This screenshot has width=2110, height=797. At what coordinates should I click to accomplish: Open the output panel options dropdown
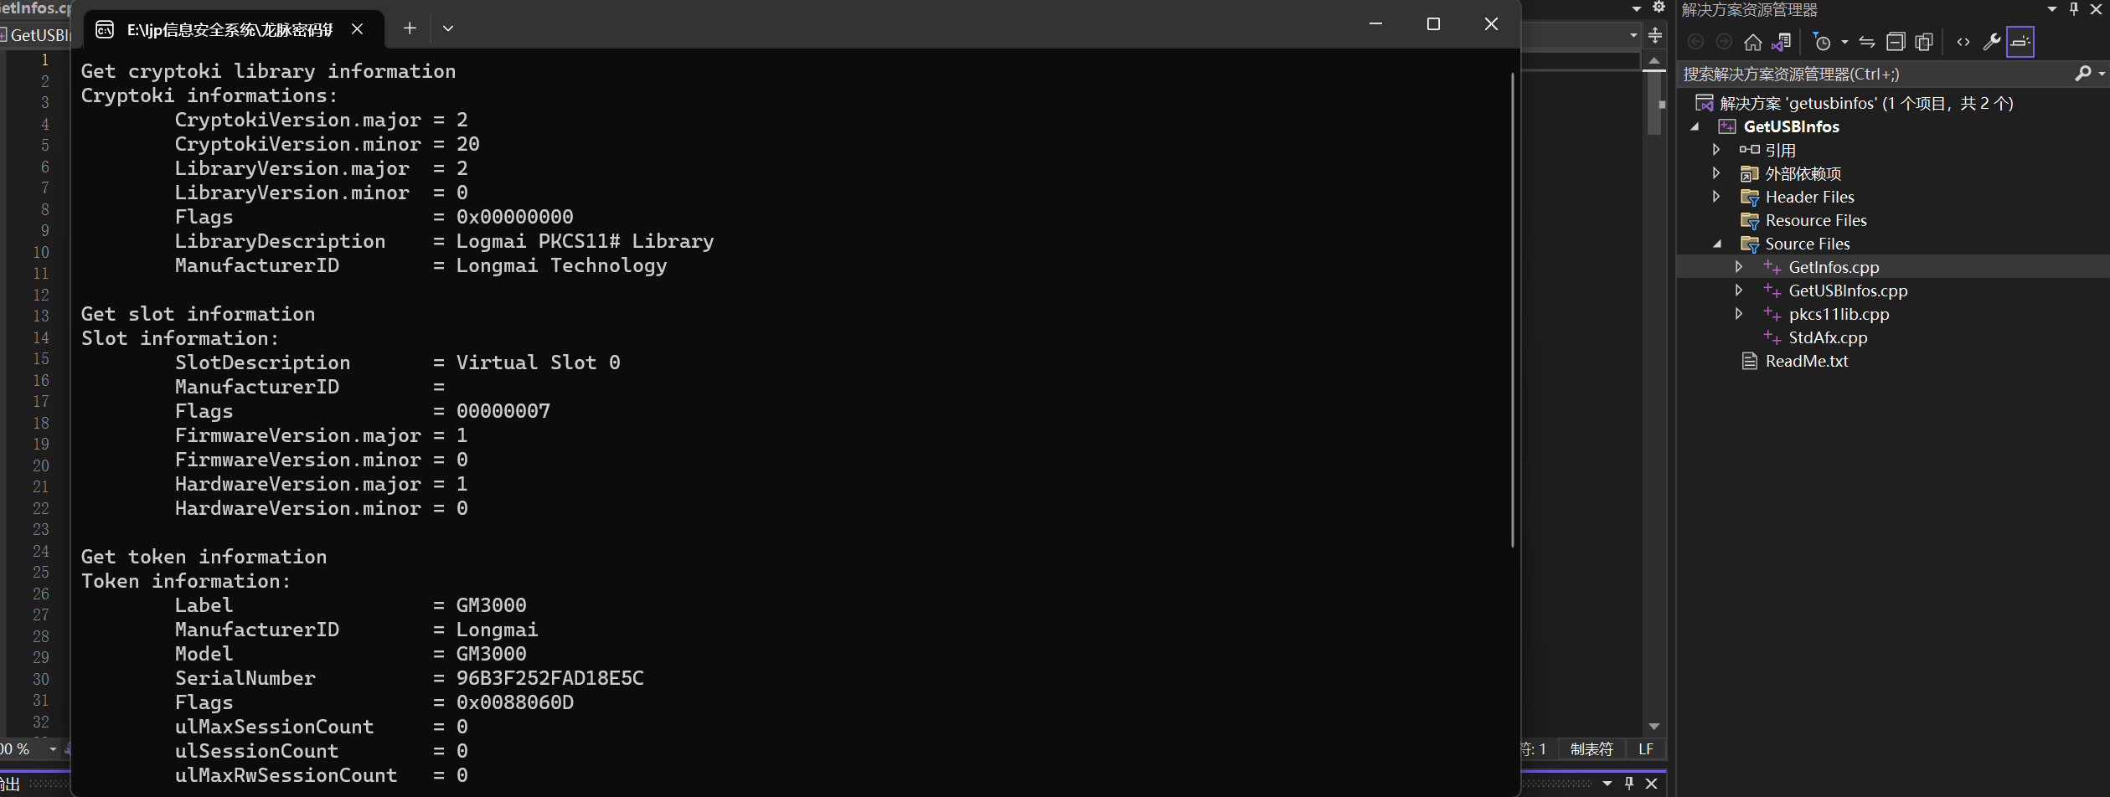[1607, 784]
